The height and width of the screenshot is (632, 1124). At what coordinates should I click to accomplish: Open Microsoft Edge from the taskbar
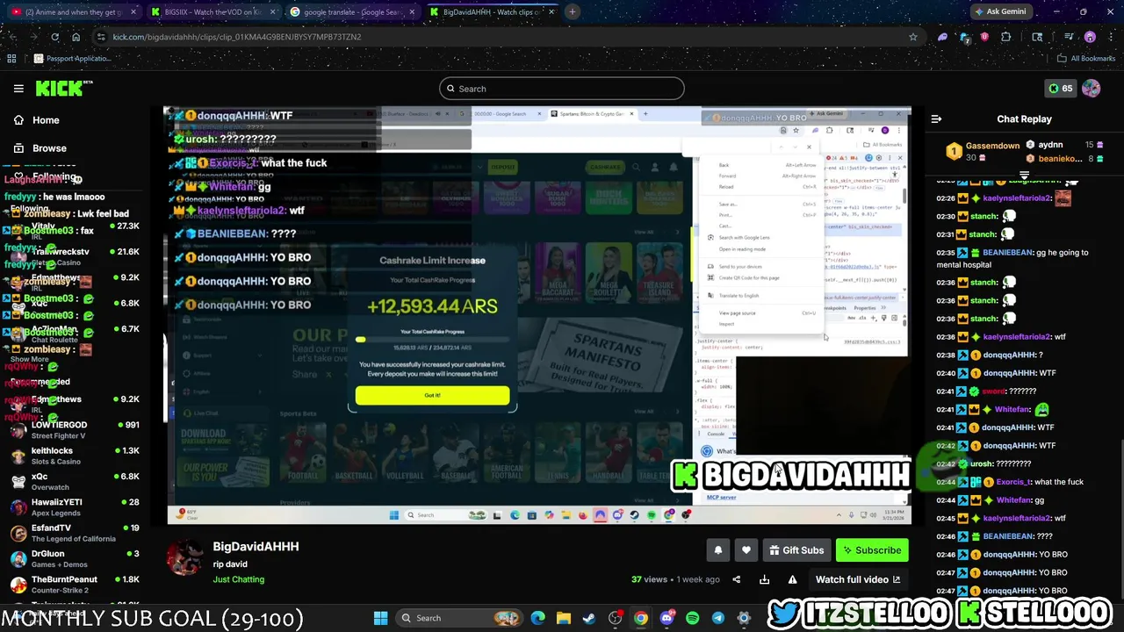point(537,618)
